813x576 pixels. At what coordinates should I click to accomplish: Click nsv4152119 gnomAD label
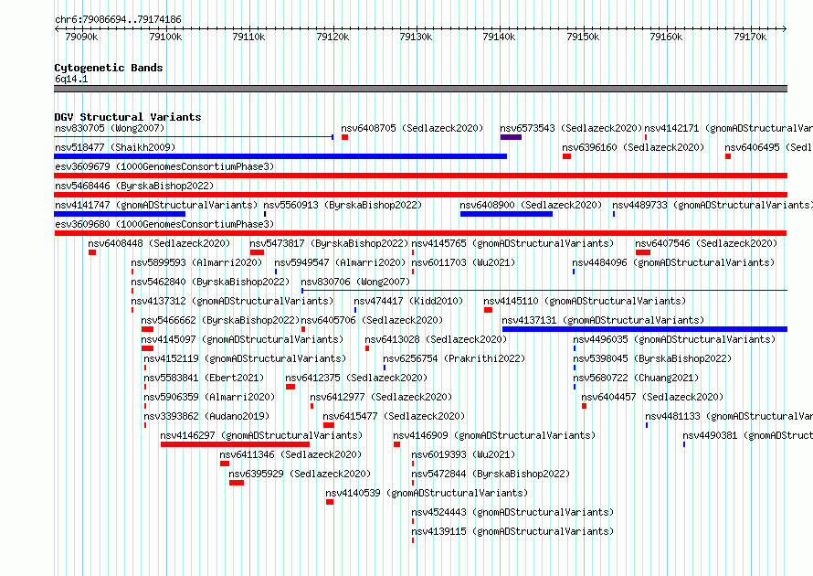[245, 358]
